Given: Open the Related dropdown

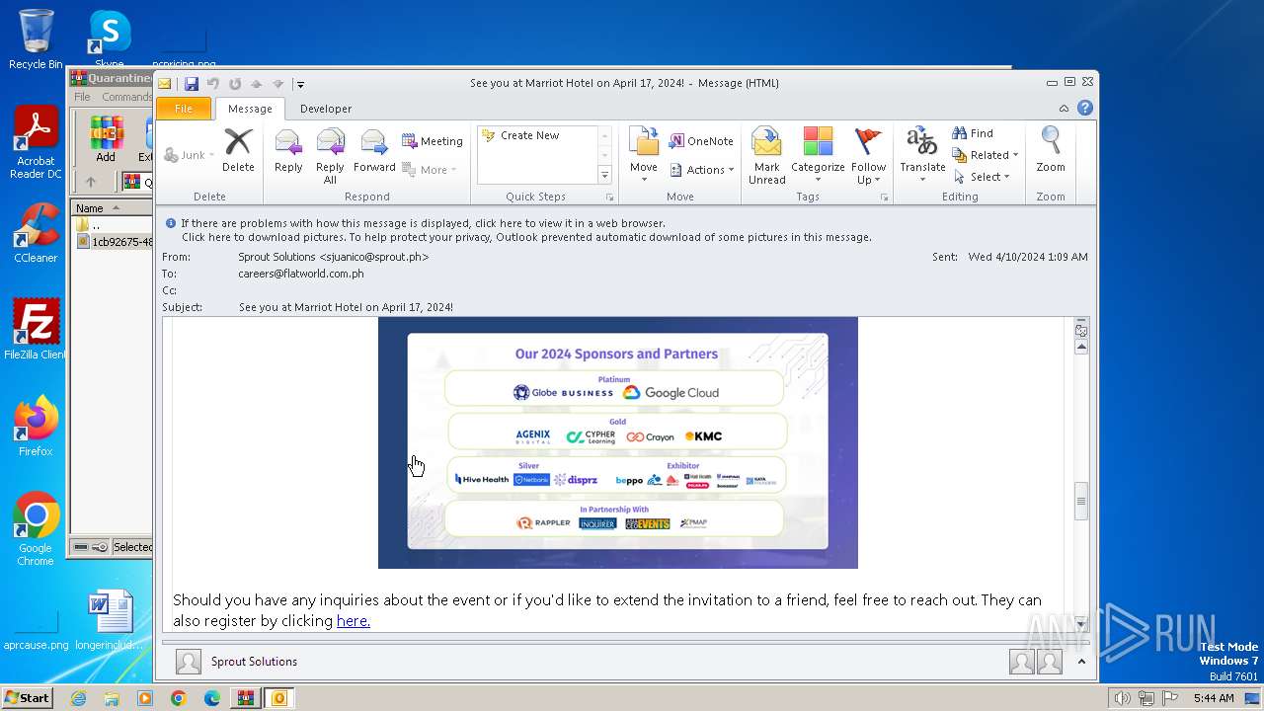Looking at the screenshot, I should [x=985, y=155].
